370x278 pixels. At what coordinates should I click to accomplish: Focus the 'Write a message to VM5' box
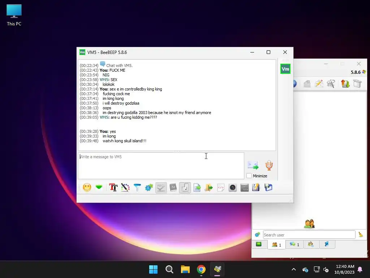coord(161,166)
